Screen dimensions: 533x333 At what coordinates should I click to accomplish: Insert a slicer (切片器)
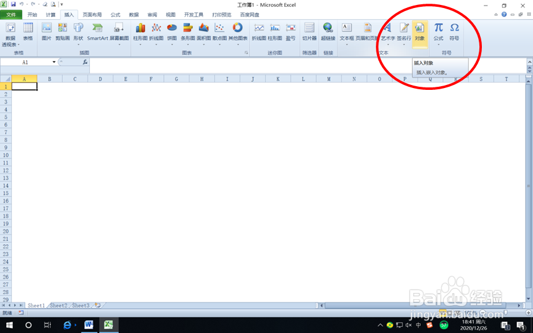pos(309,32)
